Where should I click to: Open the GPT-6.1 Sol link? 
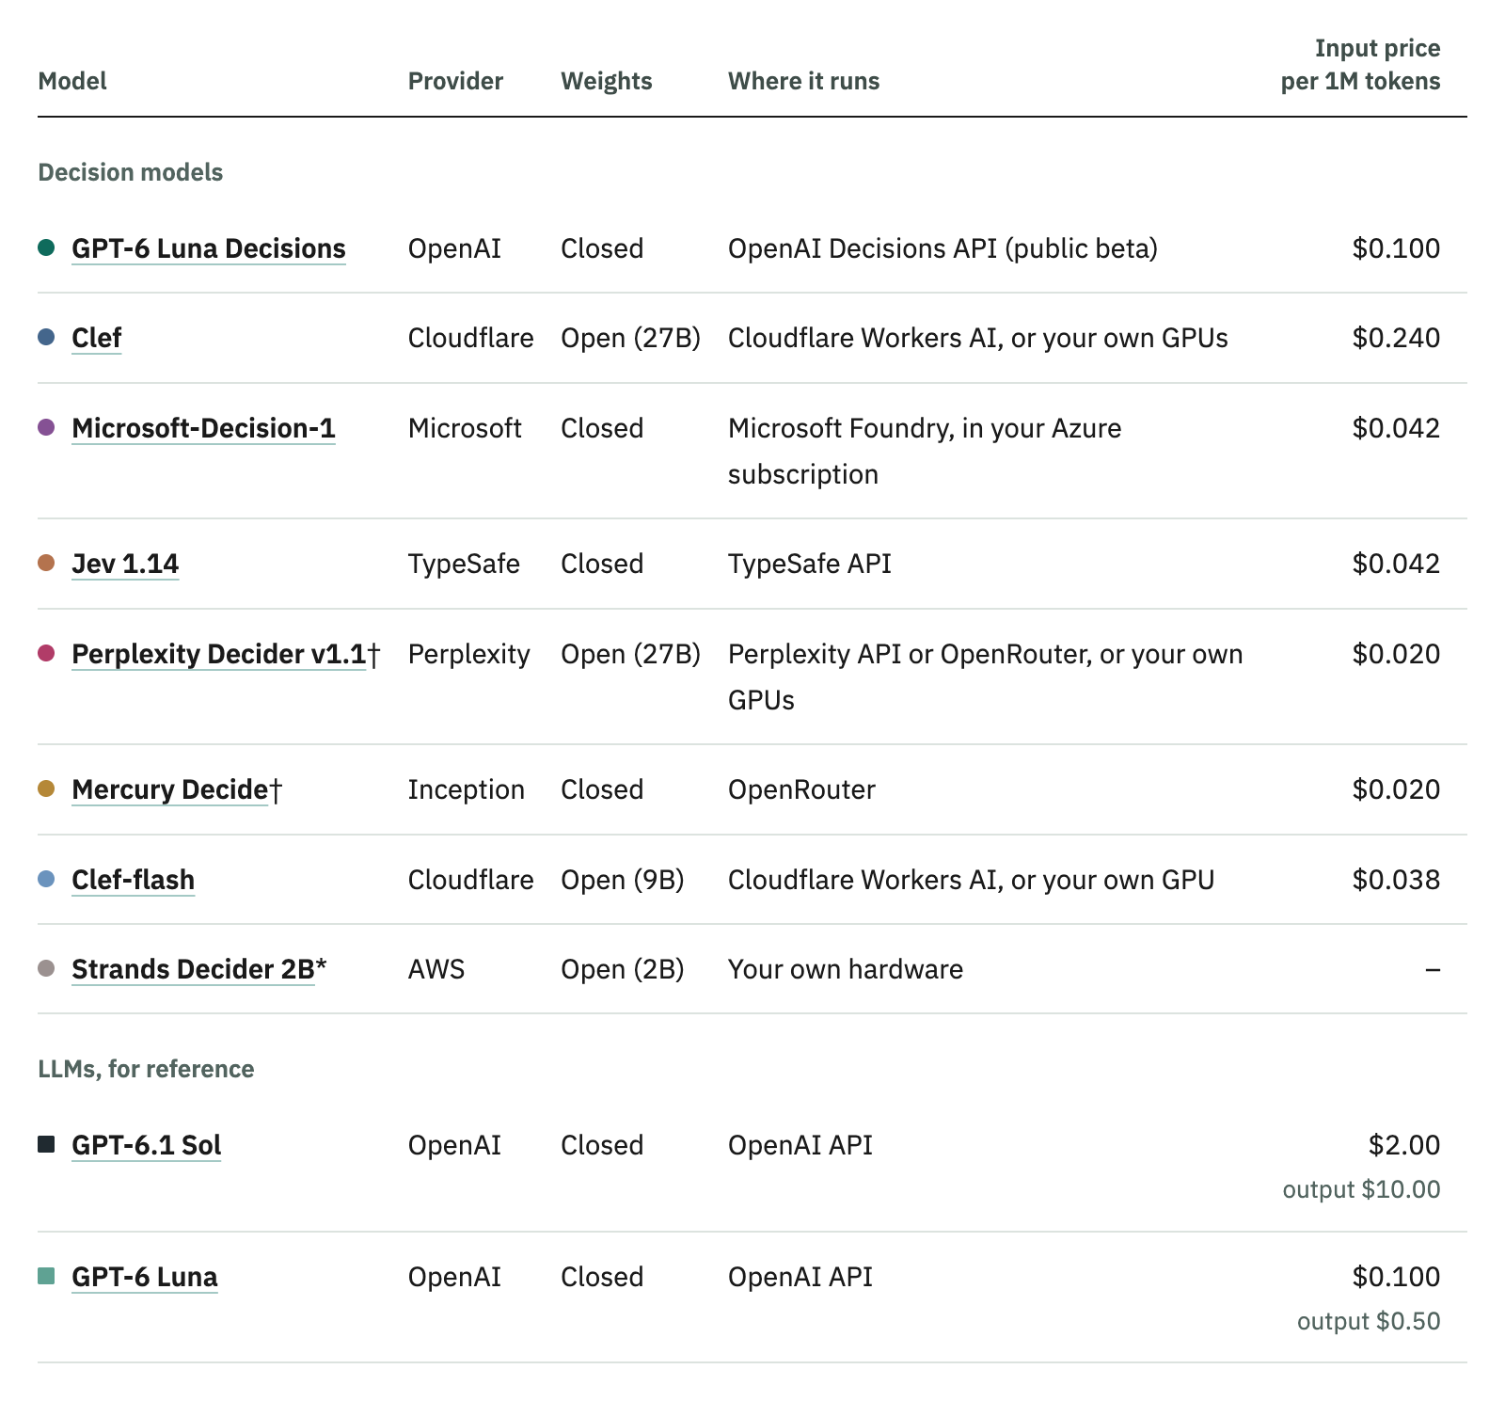coord(147,1145)
